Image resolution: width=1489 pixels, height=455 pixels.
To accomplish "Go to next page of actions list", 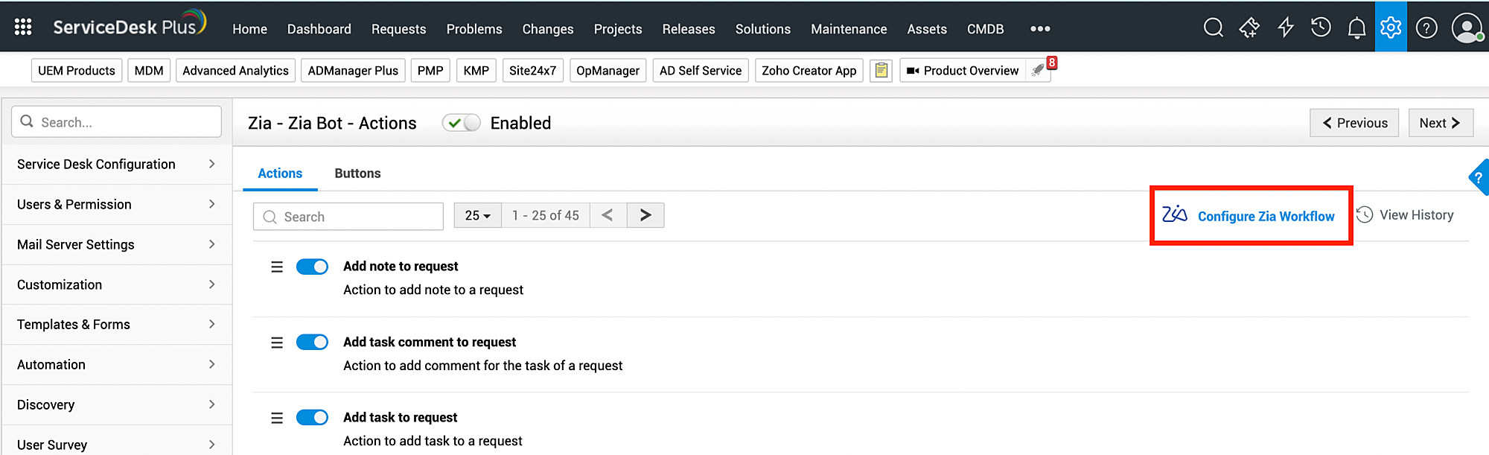I will (645, 215).
